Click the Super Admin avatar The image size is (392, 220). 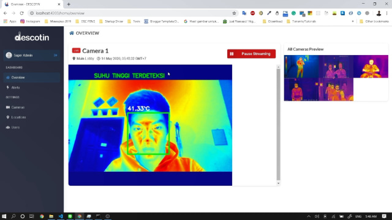9,56
